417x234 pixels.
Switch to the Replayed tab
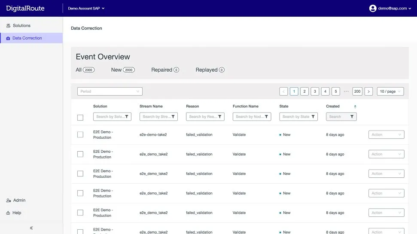[210, 70]
